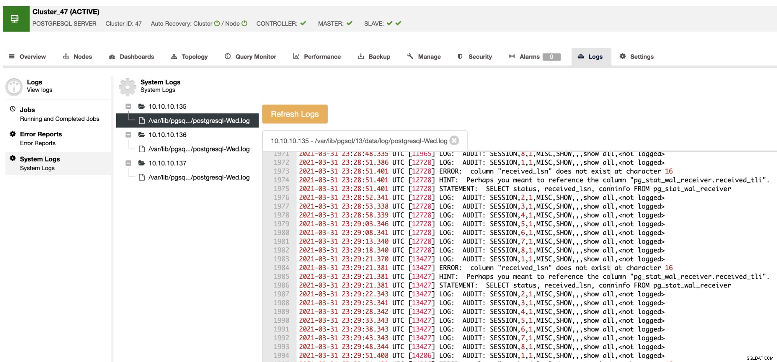Open postgresql-Wed.log under 10.10.10.136
This screenshot has width=777, height=362.
(194, 149)
